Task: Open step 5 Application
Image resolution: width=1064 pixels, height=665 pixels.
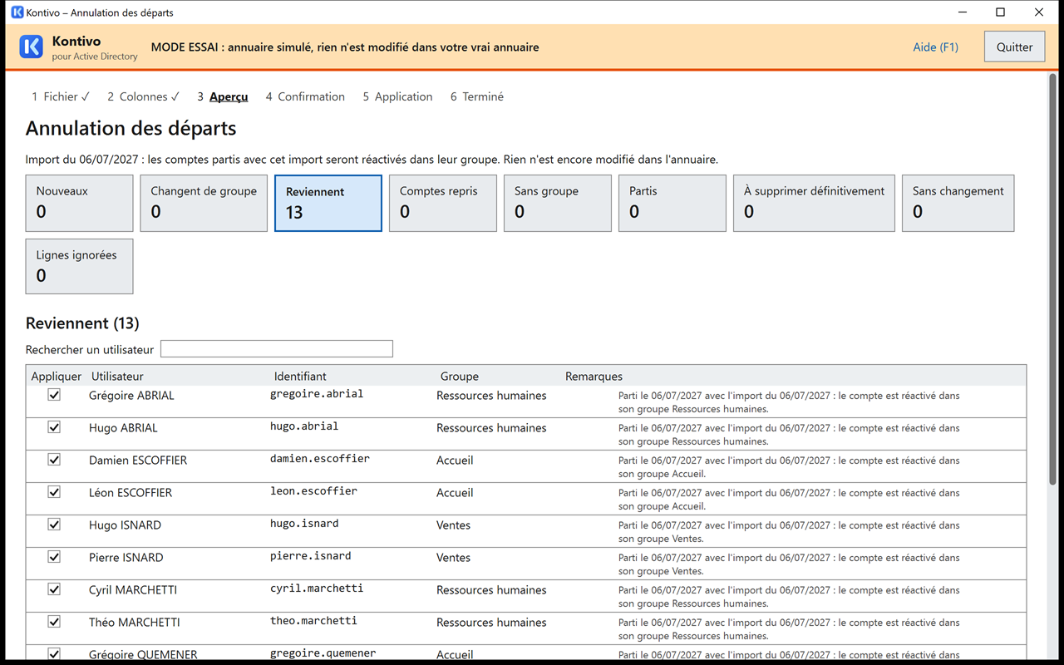Action: (397, 96)
